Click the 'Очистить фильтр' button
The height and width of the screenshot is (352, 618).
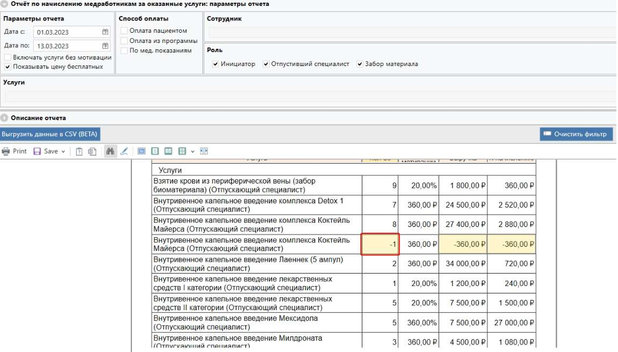(576, 134)
